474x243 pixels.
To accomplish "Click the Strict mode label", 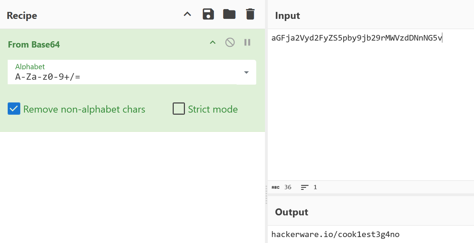I will click(x=213, y=109).
